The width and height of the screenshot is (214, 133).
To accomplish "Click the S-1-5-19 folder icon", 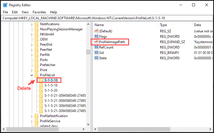I will coord(41,85).
